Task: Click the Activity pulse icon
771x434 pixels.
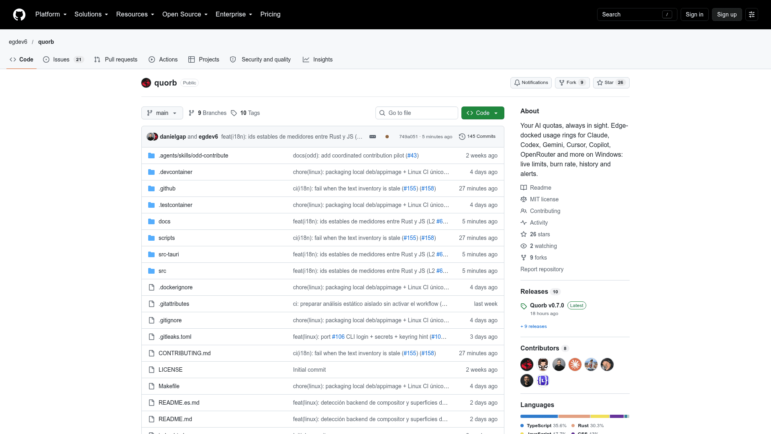Action: coord(524,223)
